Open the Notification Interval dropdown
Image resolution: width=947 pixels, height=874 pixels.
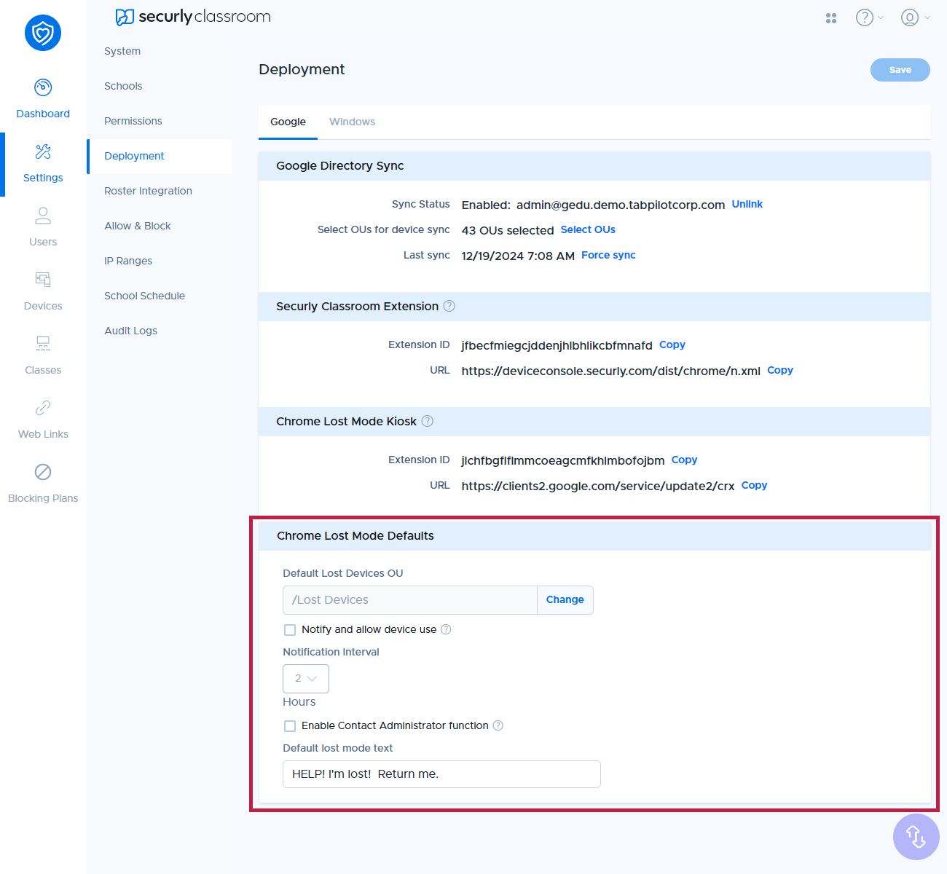click(306, 679)
